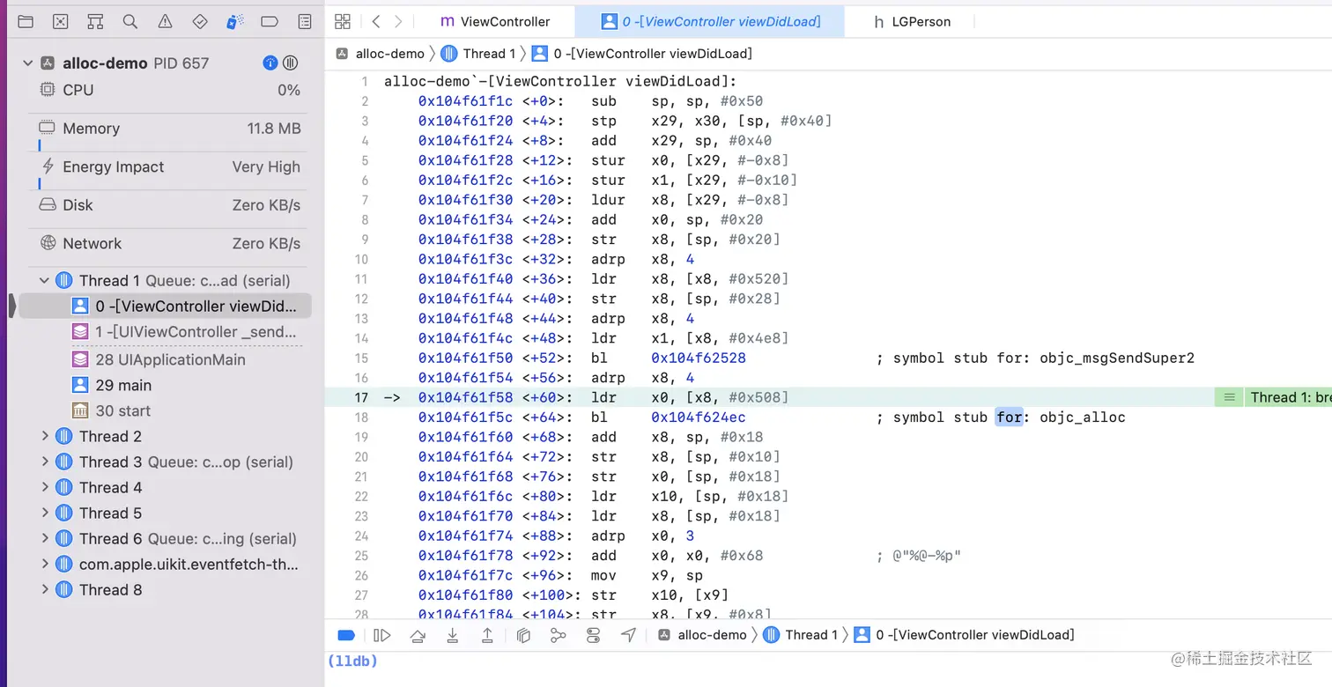Screen dimensions: 1332x687
Task: Expand com.apple.uikit.eventfetch thread
Action: pos(45,564)
